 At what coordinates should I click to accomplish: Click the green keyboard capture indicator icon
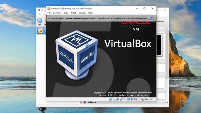(x=143, y=99)
